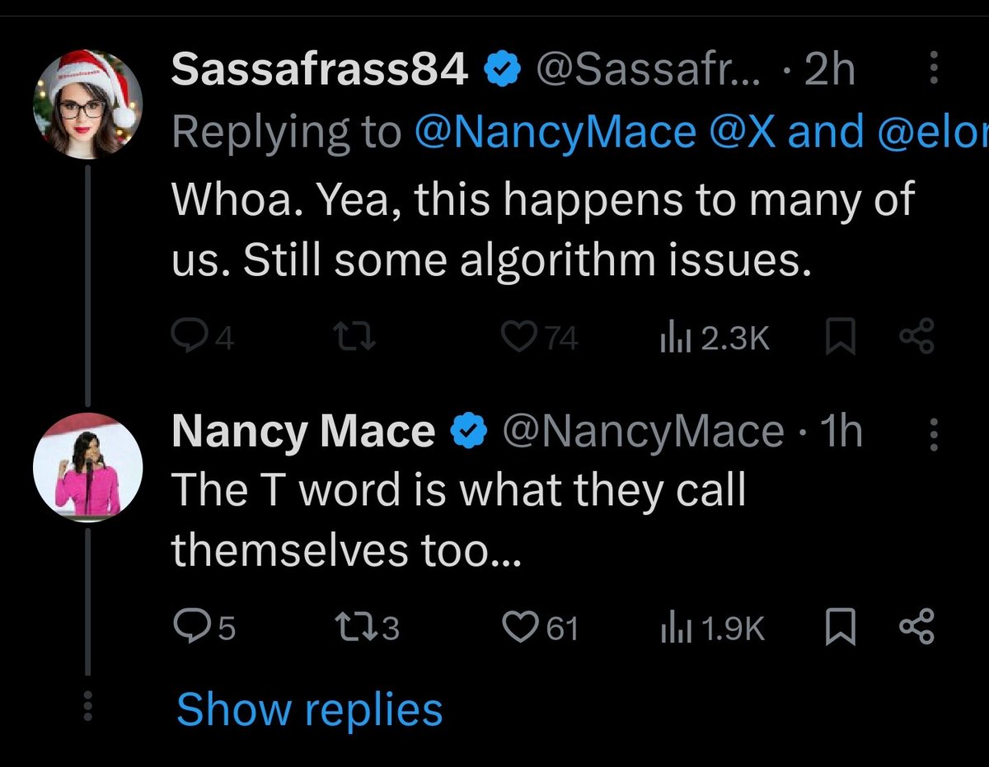Like Sassafrass84's tweet
This screenshot has width=989, height=767.
519,336
